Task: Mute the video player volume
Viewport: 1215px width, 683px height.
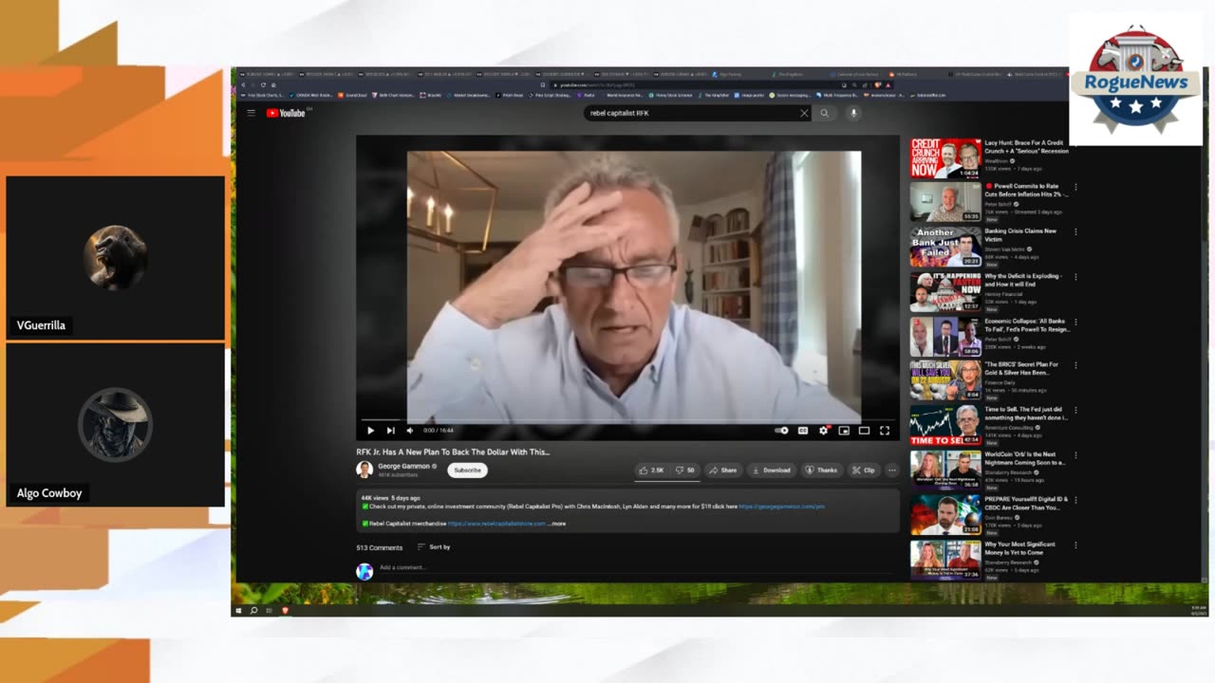Action: [x=410, y=431]
